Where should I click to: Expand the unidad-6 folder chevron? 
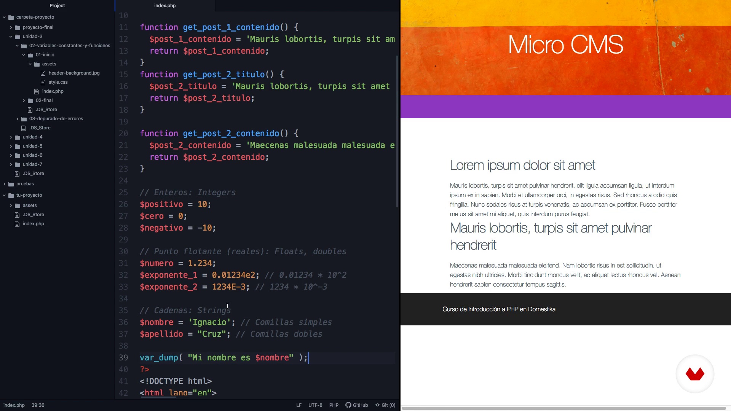tap(11, 155)
